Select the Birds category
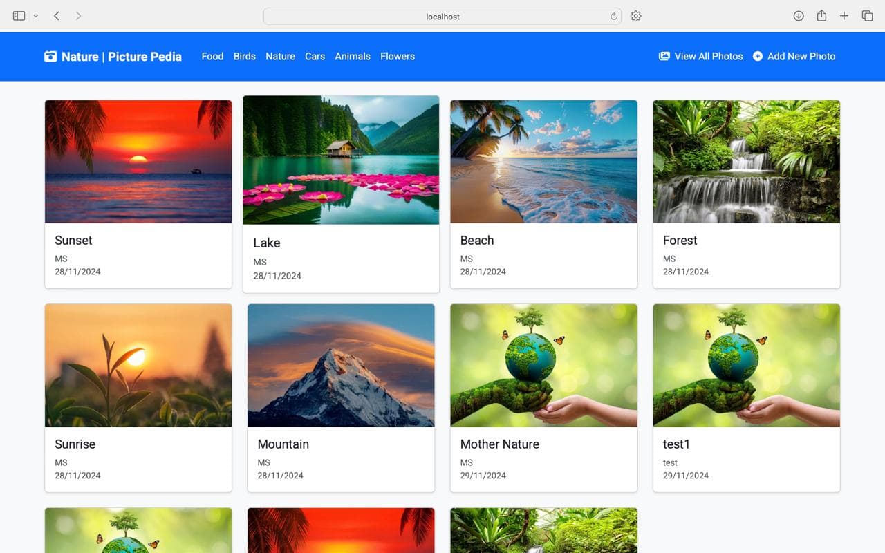The height and width of the screenshot is (553, 885). (245, 57)
